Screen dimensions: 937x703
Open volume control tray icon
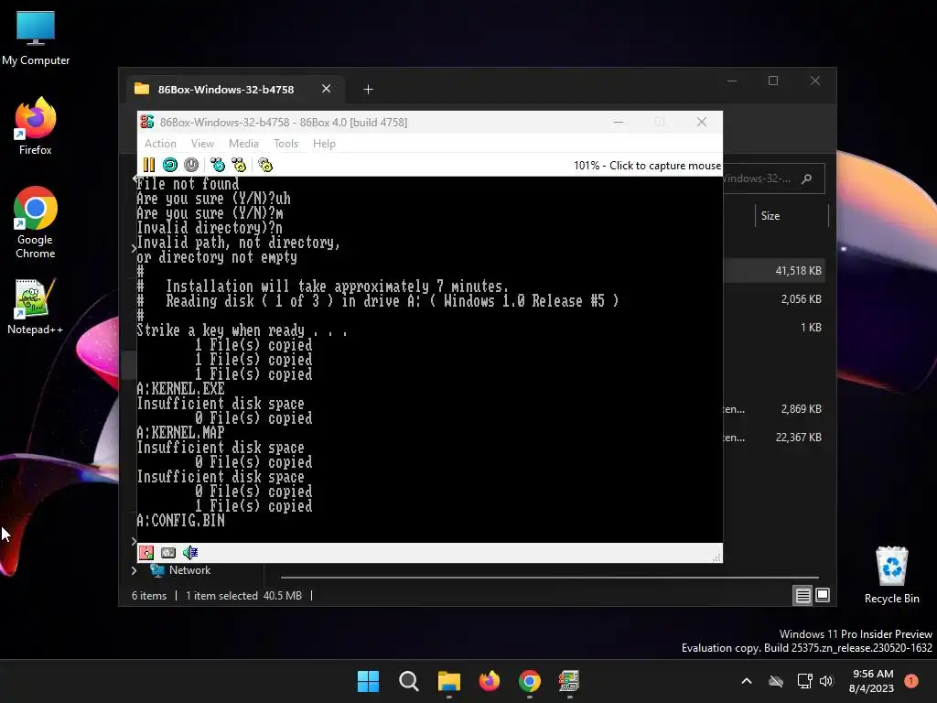click(x=826, y=681)
